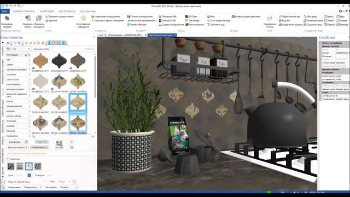The image size is (350, 197).
Task: Switch to Навигация ribbon tab
Action: point(47,11)
